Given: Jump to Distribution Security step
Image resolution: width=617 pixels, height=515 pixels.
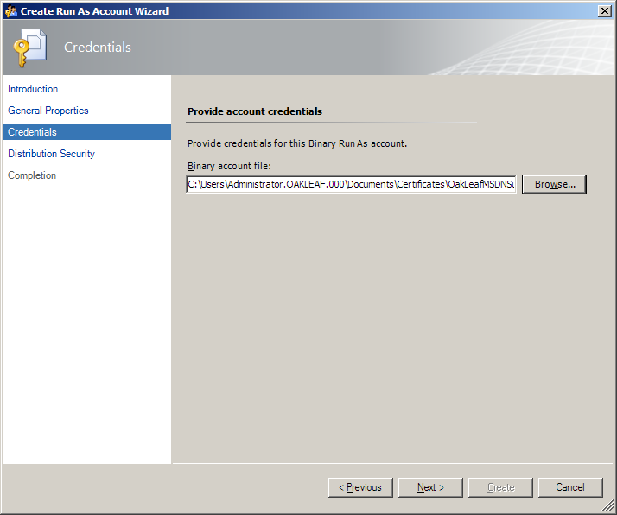Looking at the screenshot, I should (x=51, y=154).
